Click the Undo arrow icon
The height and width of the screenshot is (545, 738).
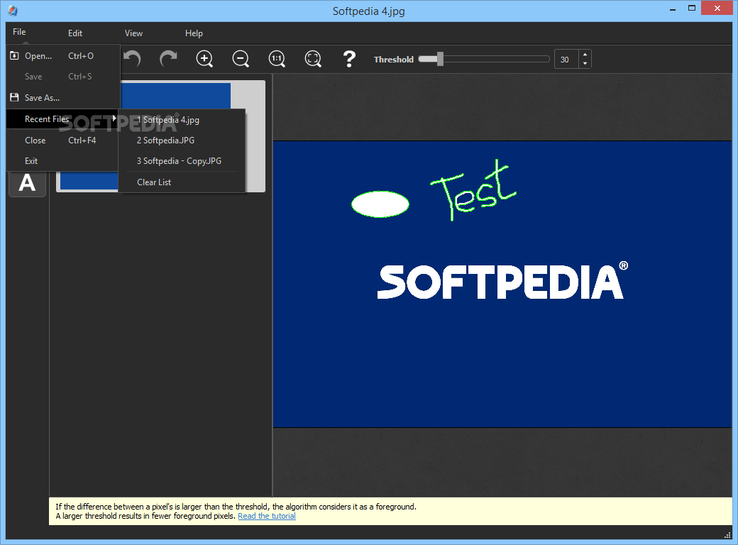click(x=132, y=59)
